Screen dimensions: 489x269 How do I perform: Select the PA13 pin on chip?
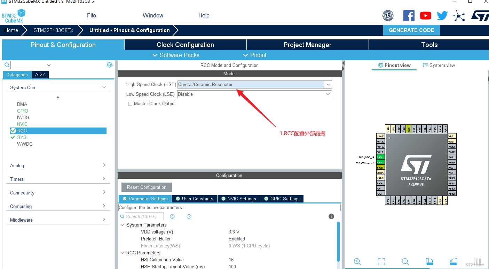click(452, 147)
